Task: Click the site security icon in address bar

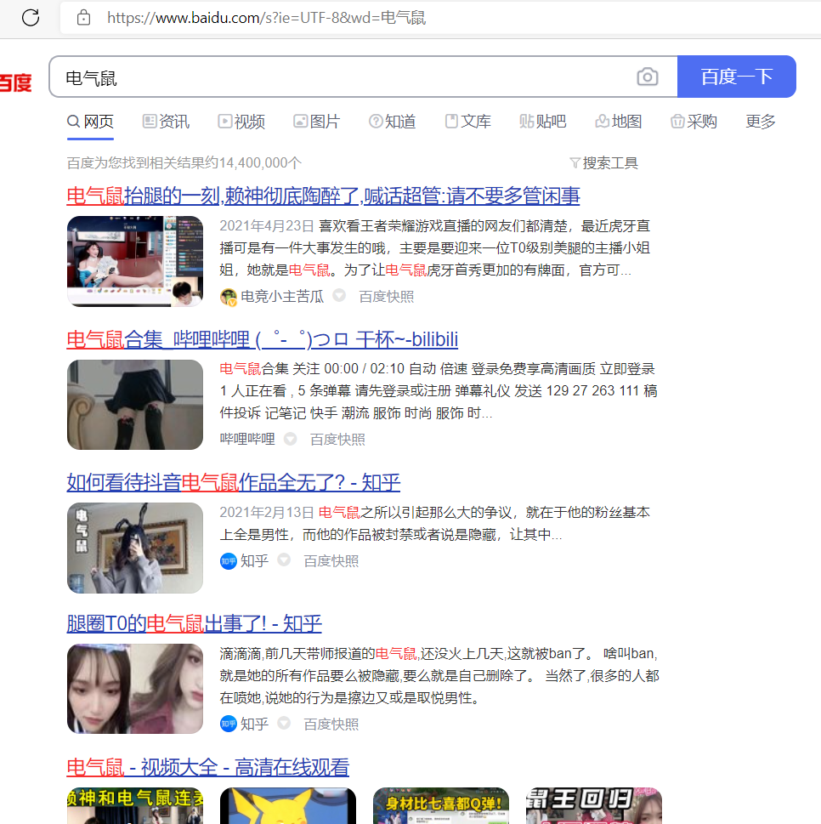Action: (82, 18)
